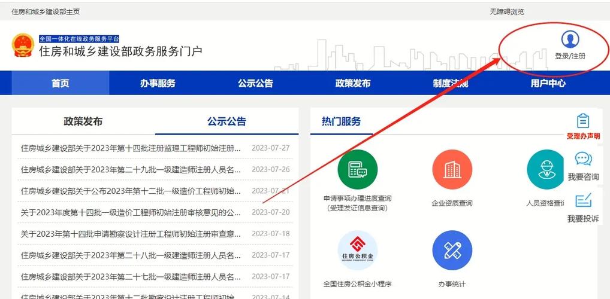Open 办事服务 navigation item

pos(158,83)
